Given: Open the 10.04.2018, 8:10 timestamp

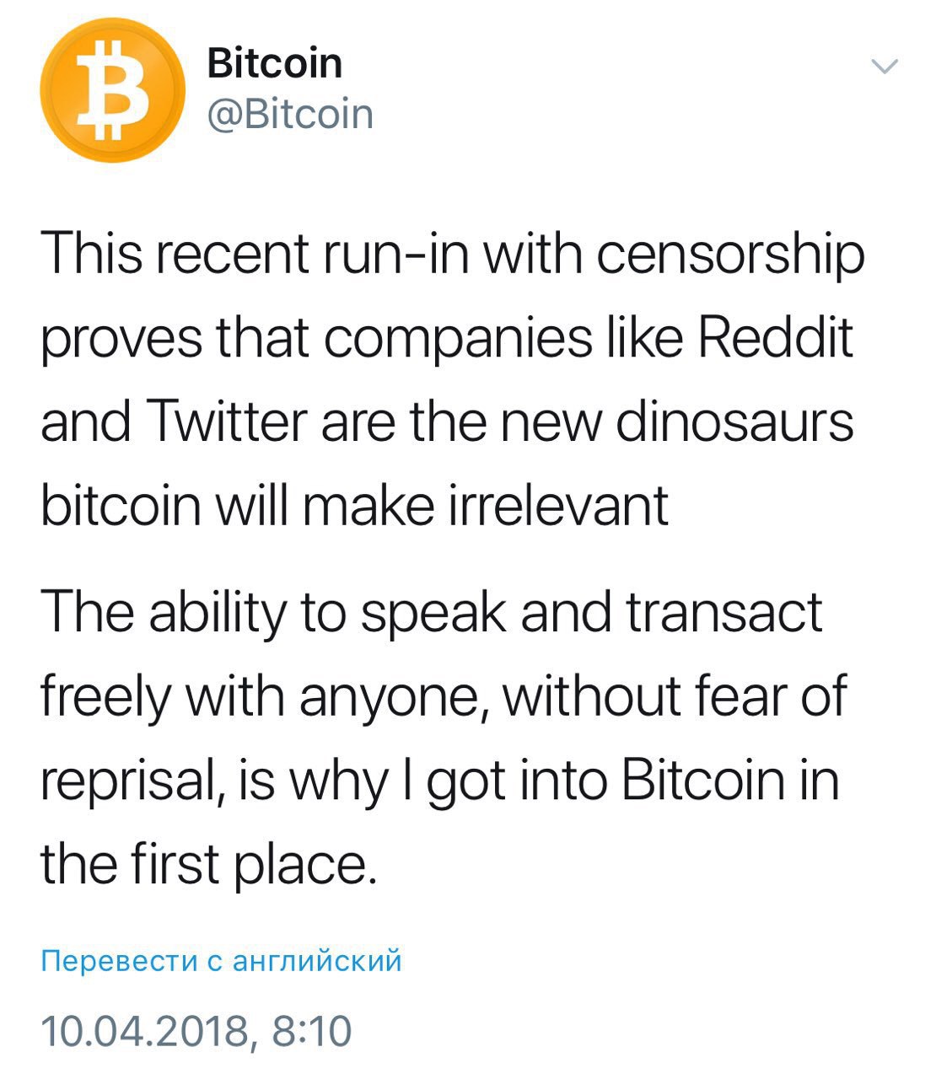Looking at the screenshot, I should 196,1031.
